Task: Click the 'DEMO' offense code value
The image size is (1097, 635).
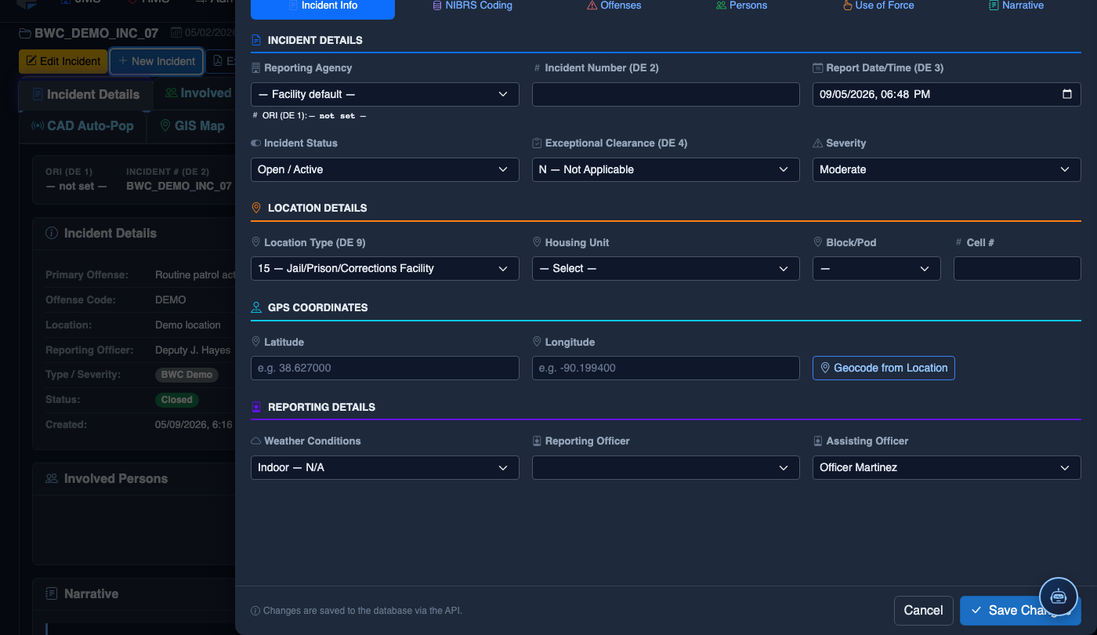Action: tap(171, 300)
